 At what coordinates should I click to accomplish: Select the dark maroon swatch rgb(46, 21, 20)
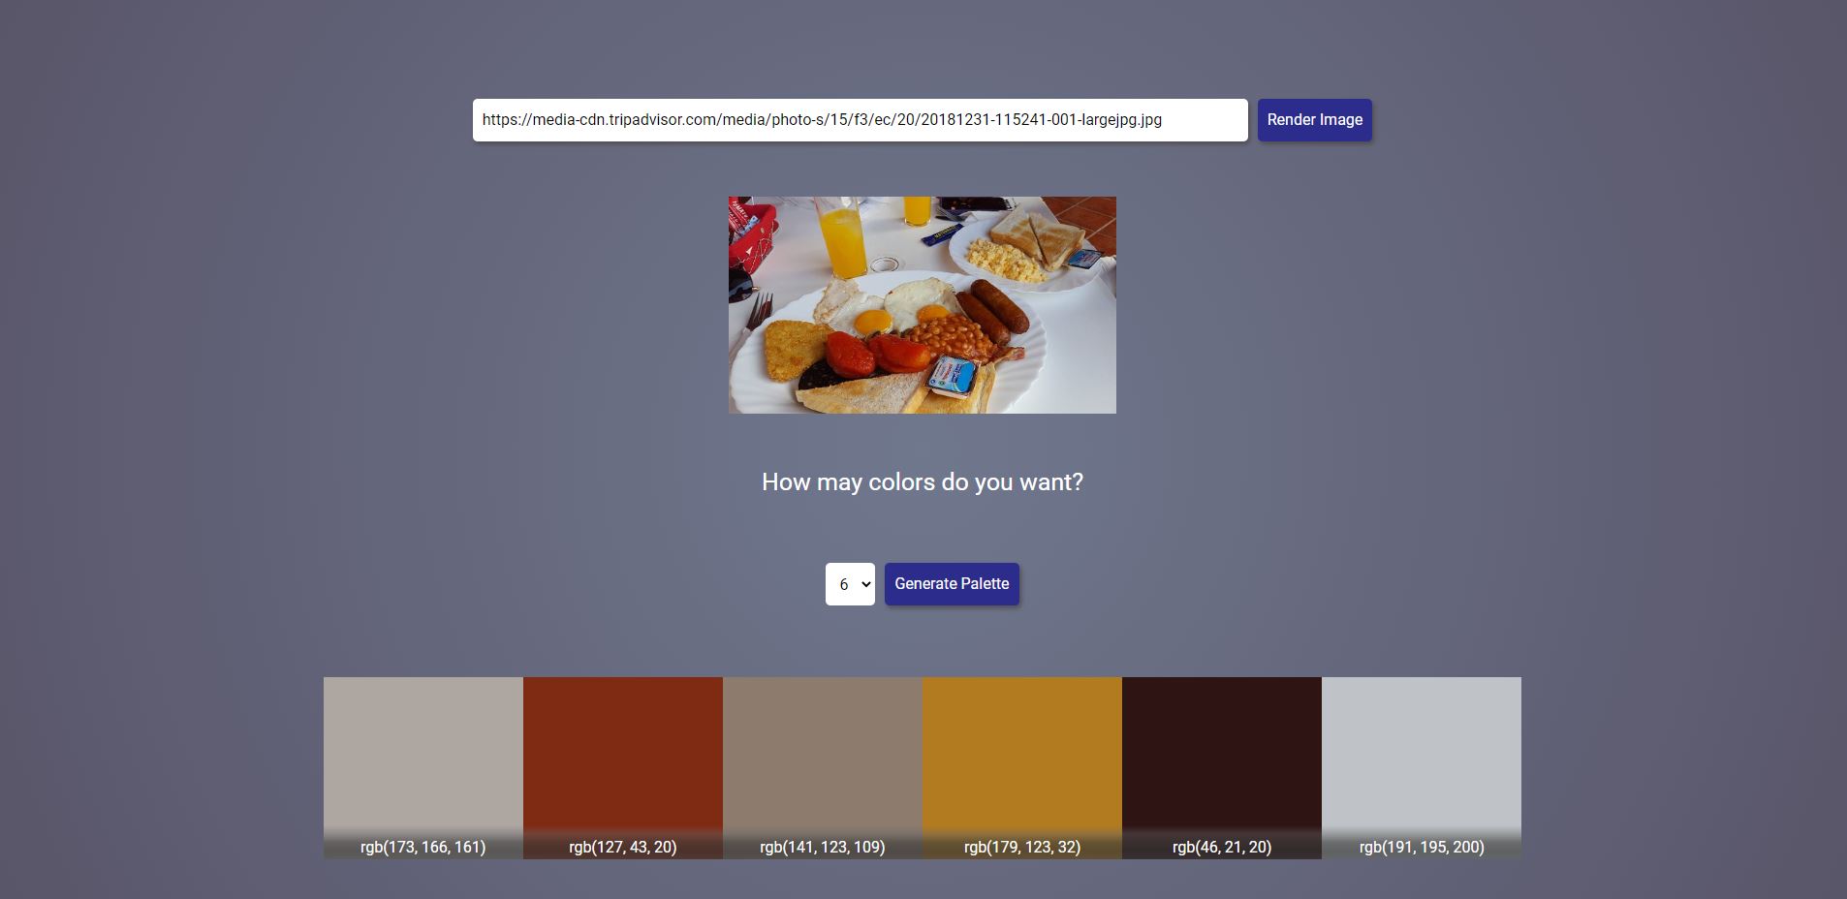1222,767
